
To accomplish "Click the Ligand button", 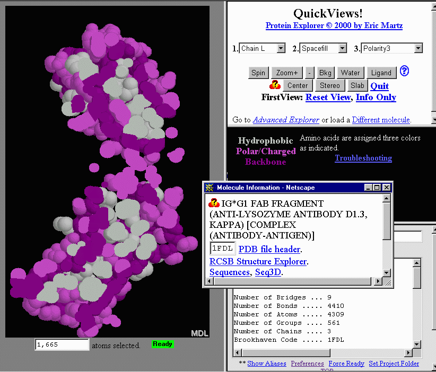I will click(x=381, y=73).
